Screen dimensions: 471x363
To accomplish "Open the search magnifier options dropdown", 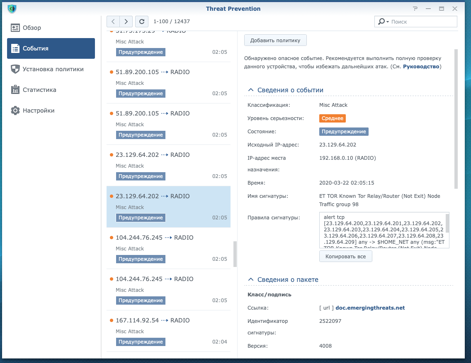I will point(383,22).
